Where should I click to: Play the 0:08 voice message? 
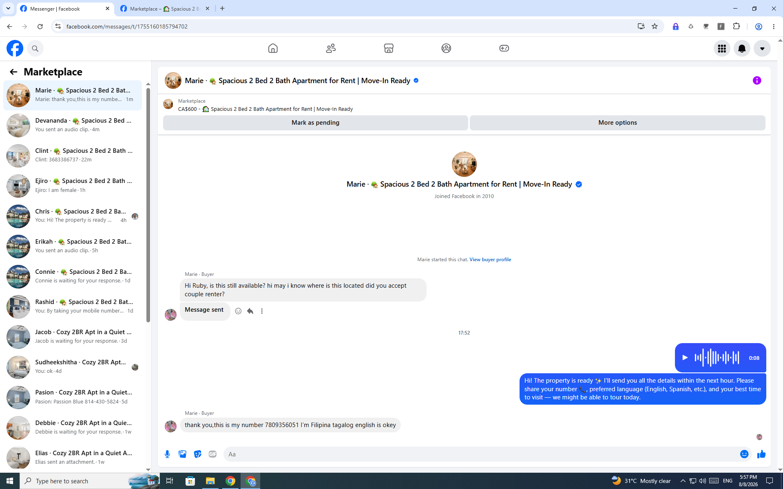coord(685,358)
